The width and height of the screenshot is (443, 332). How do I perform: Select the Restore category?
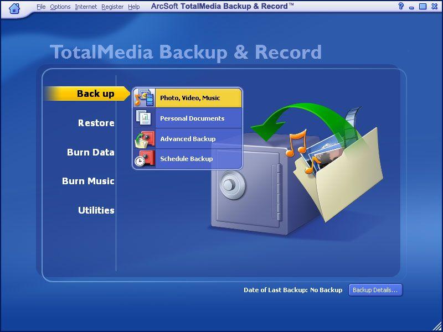[96, 123]
